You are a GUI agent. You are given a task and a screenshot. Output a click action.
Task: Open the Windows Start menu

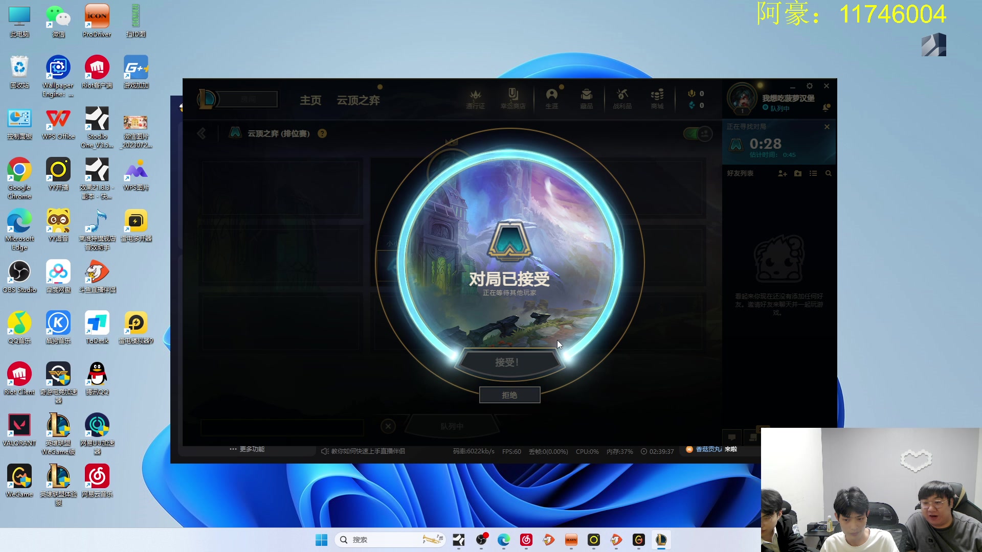click(x=321, y=540)
